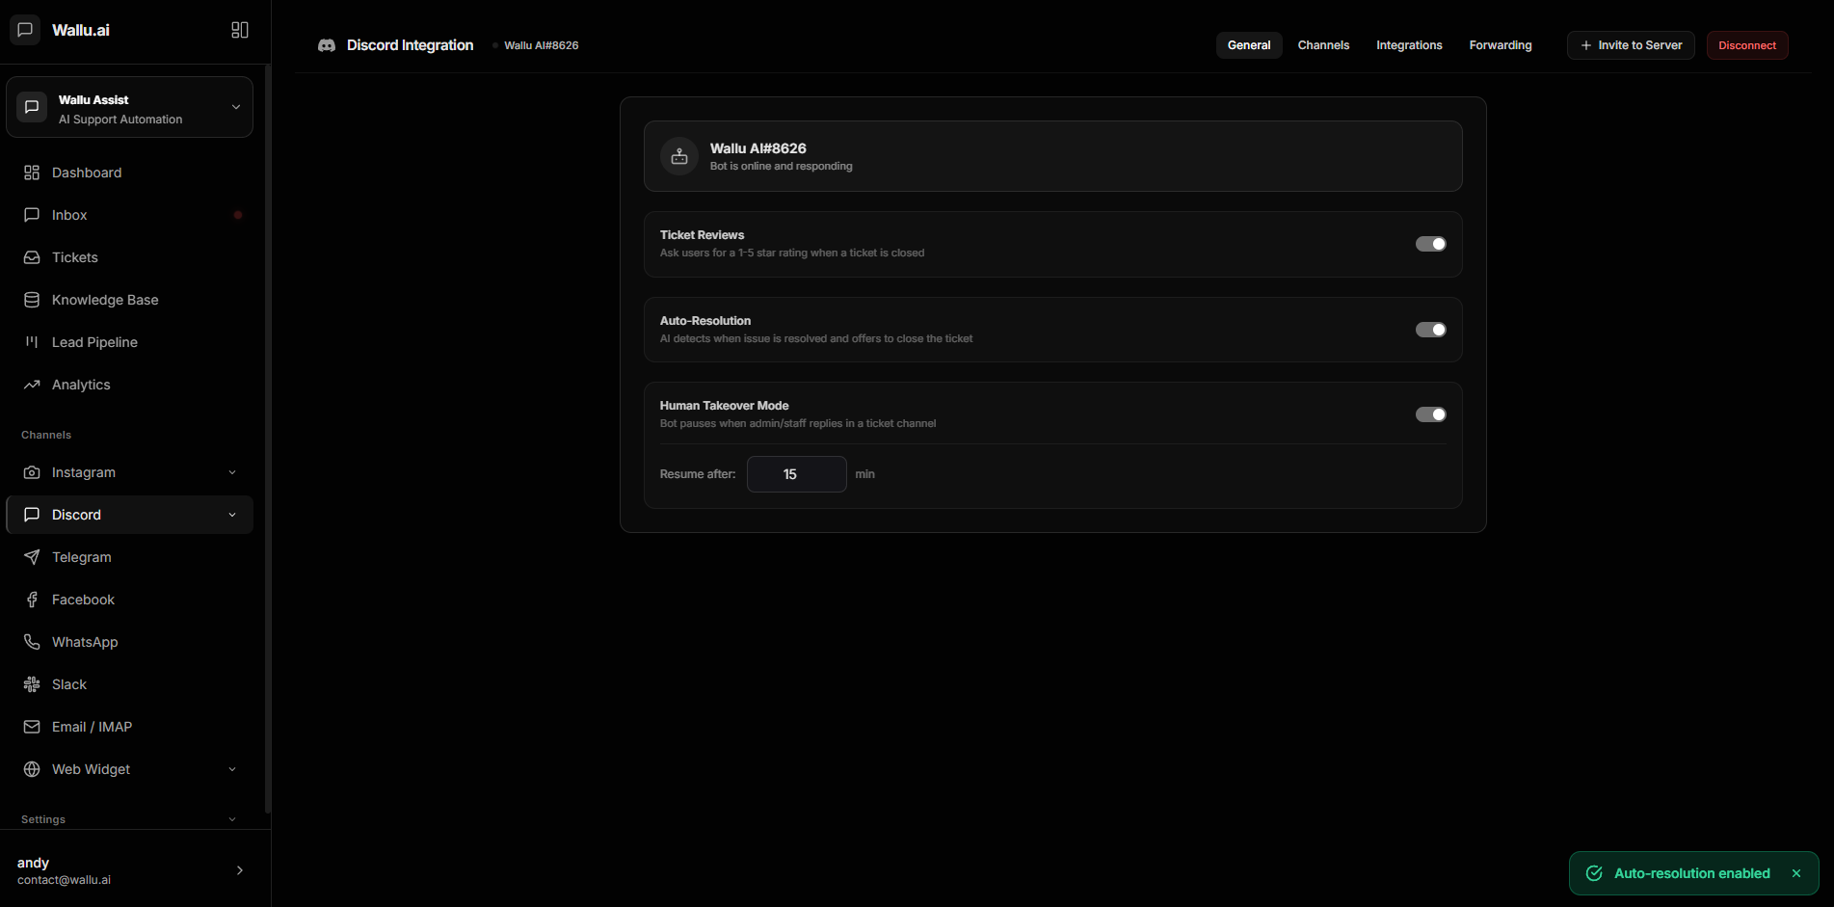Image resolution: width=1834 pixels, height=907 pixels.
Task: Click the Instagram camera icon
Action: tap(32, 472)
